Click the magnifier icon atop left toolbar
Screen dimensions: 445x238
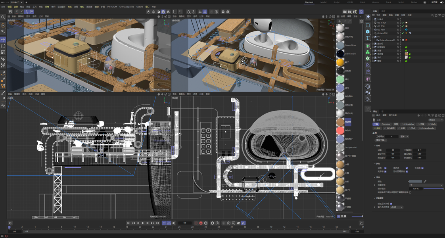coord(3,17)
